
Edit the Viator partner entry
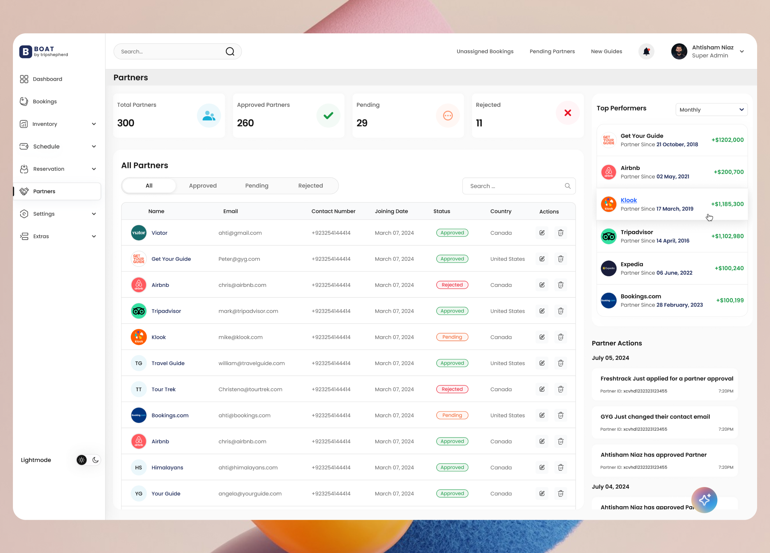click(x=542, y=232)
